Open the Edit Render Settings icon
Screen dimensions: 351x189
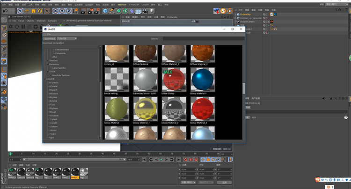click(x=97, y=11)
